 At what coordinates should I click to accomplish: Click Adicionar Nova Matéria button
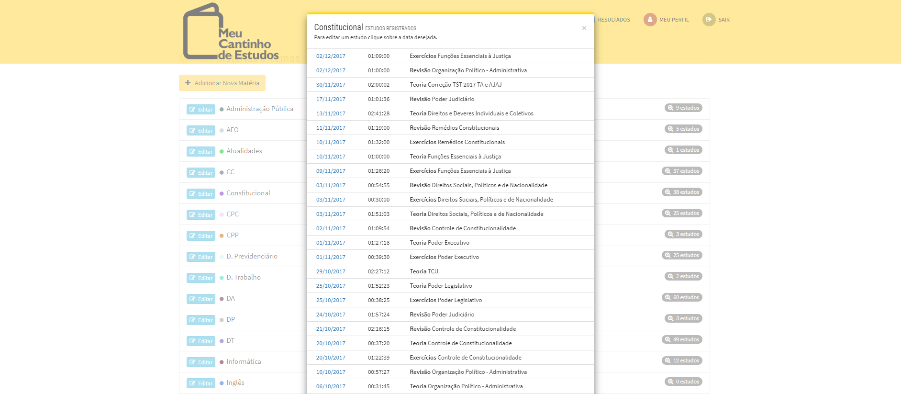coord(222,83)
